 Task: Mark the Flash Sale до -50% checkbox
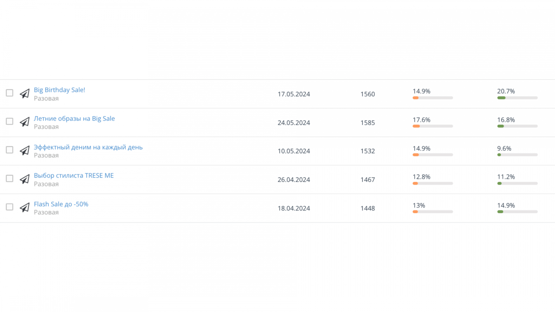click(10, 207)
